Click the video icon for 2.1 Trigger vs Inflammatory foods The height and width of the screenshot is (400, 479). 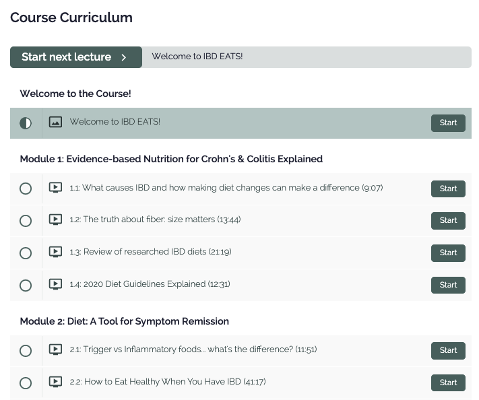(x=55, y=349)
